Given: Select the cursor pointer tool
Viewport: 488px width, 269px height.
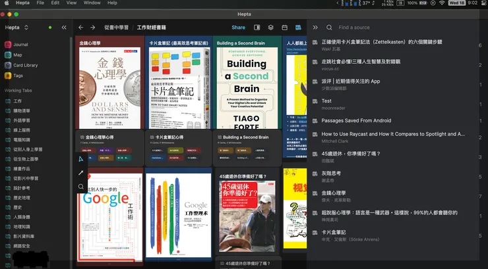Looking at the screenshot, I should (x=81, y=159).
